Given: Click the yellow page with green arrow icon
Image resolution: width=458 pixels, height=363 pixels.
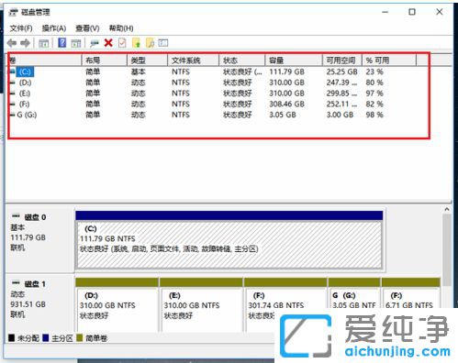Looking at the screenshot, I should 136,43.
